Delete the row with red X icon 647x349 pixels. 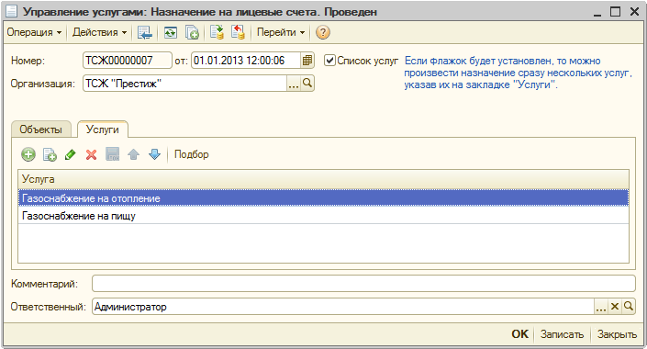tap(91, 154)
